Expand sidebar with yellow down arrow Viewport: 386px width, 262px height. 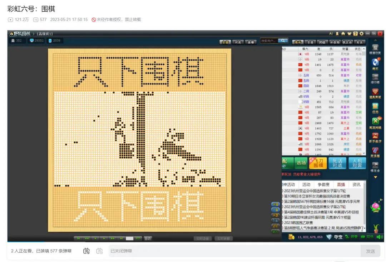coord(375,177)
